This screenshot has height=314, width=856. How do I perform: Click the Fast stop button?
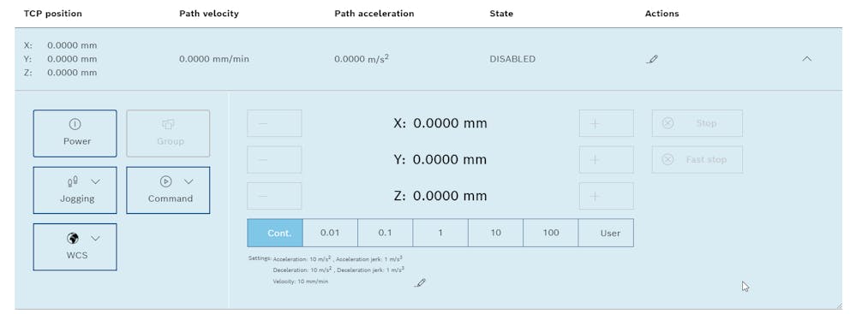pos(697,160)
